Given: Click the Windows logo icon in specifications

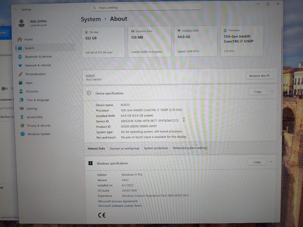Looking at the screenshot, I should (x=90, y=163).
